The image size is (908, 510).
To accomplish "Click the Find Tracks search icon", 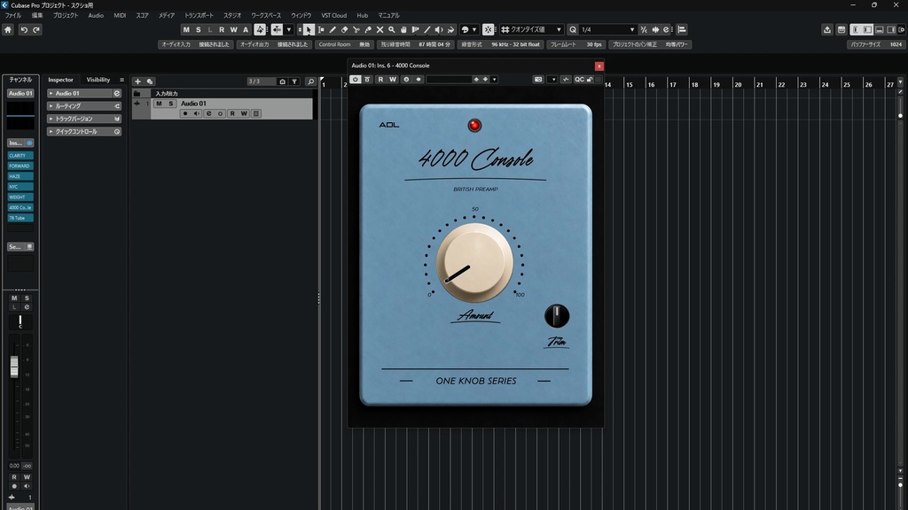I will click(310, 81).
